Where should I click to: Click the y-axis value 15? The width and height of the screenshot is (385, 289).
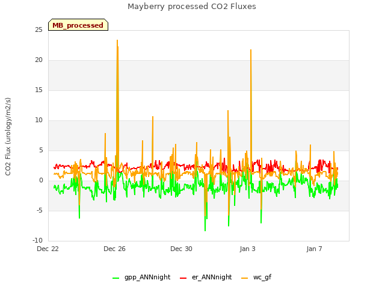coord(38,90)
